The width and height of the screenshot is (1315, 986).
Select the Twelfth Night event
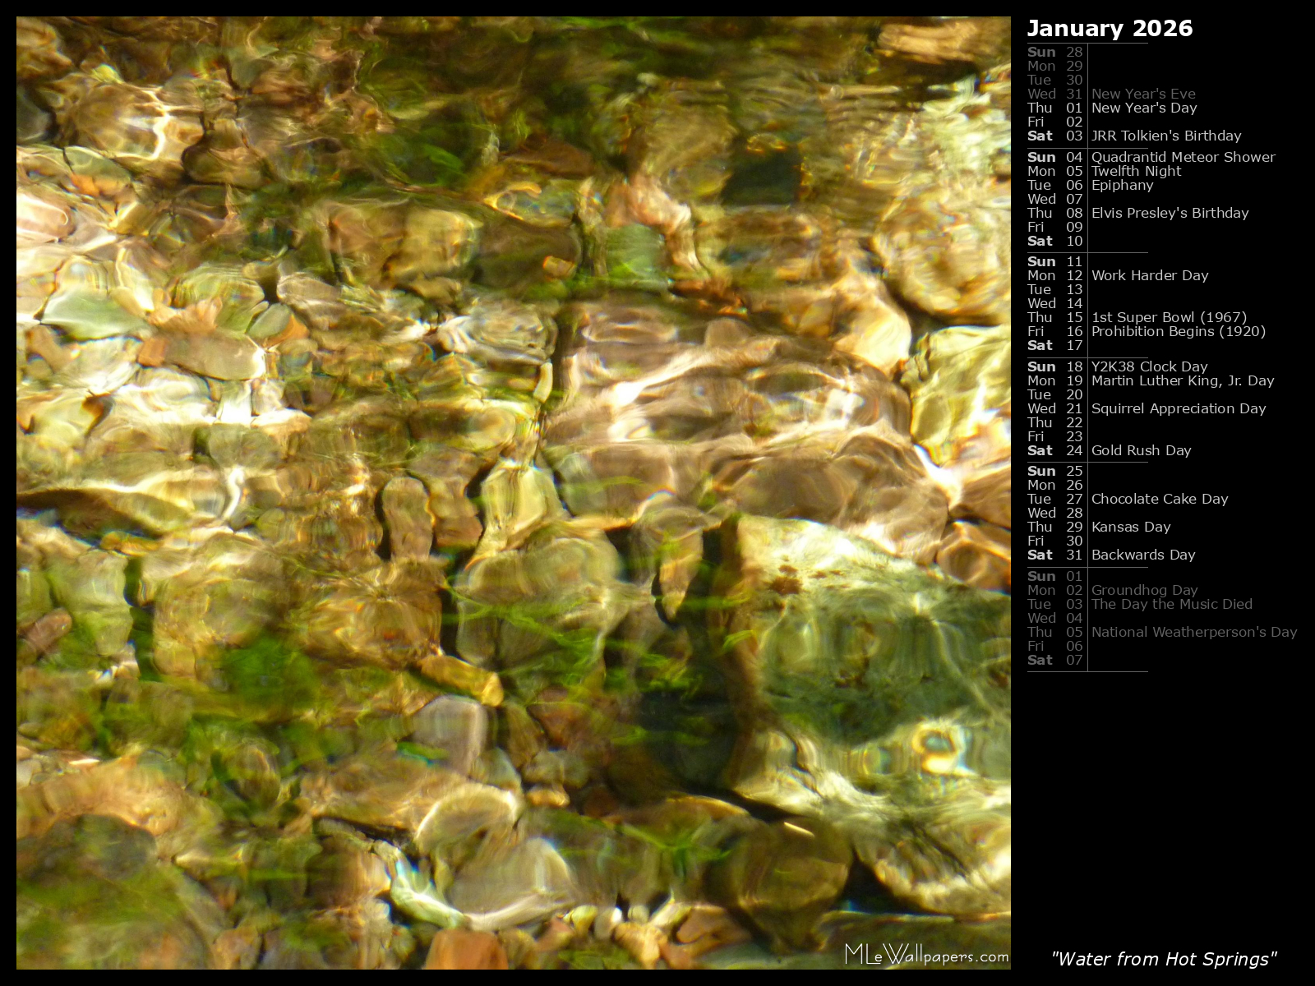(x=1136, y=171)
